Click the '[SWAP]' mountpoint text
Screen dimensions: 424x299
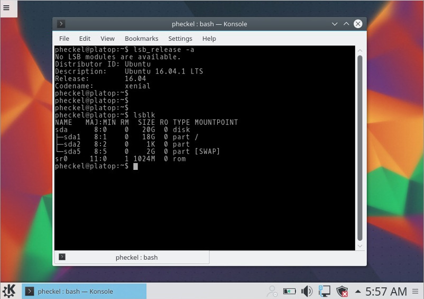207,151
